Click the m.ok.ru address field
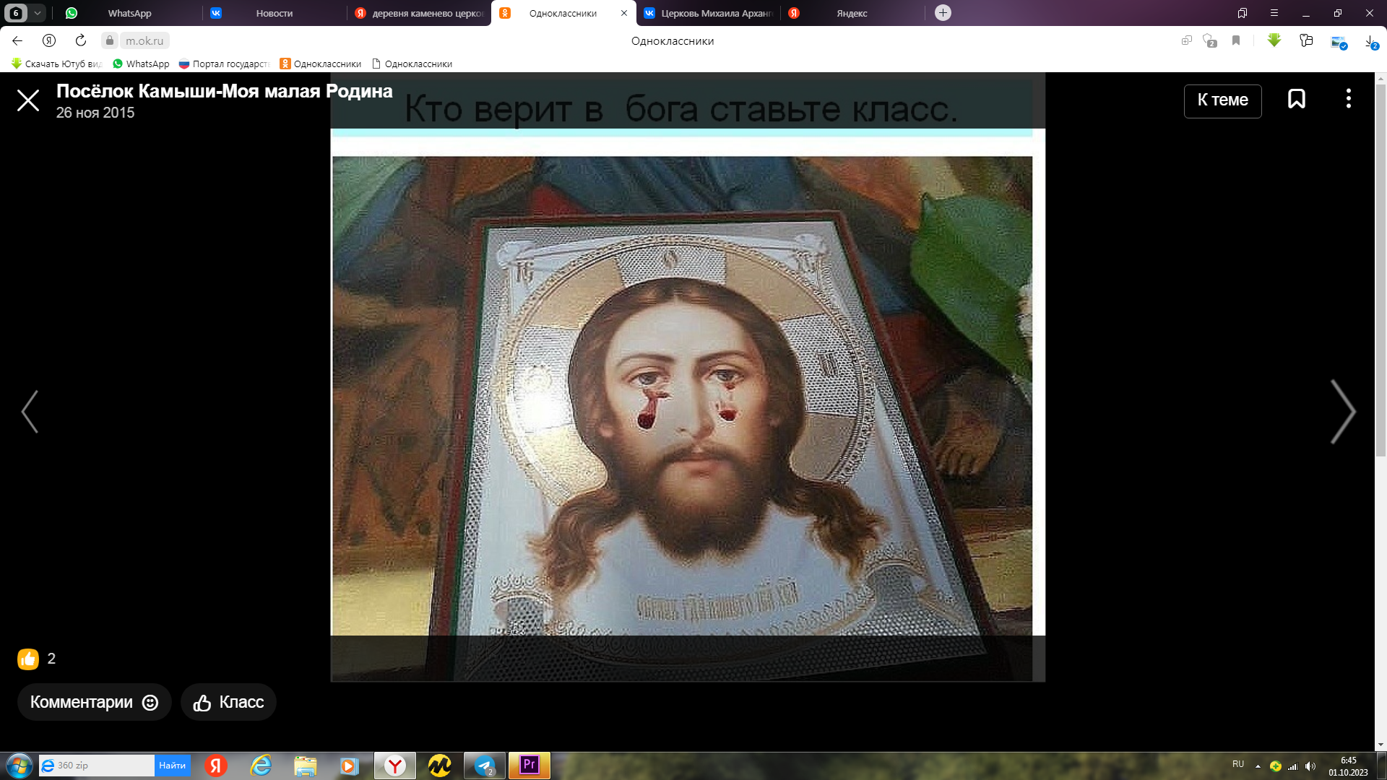The height and width of the screenshot is (780, 1387). coord(144,40)
